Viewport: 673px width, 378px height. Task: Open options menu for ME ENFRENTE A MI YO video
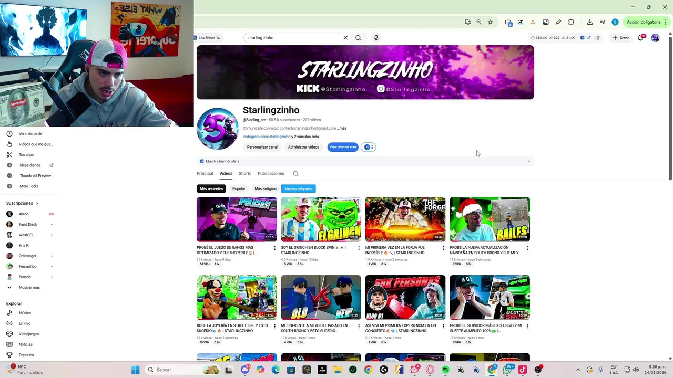coord(359,326)
